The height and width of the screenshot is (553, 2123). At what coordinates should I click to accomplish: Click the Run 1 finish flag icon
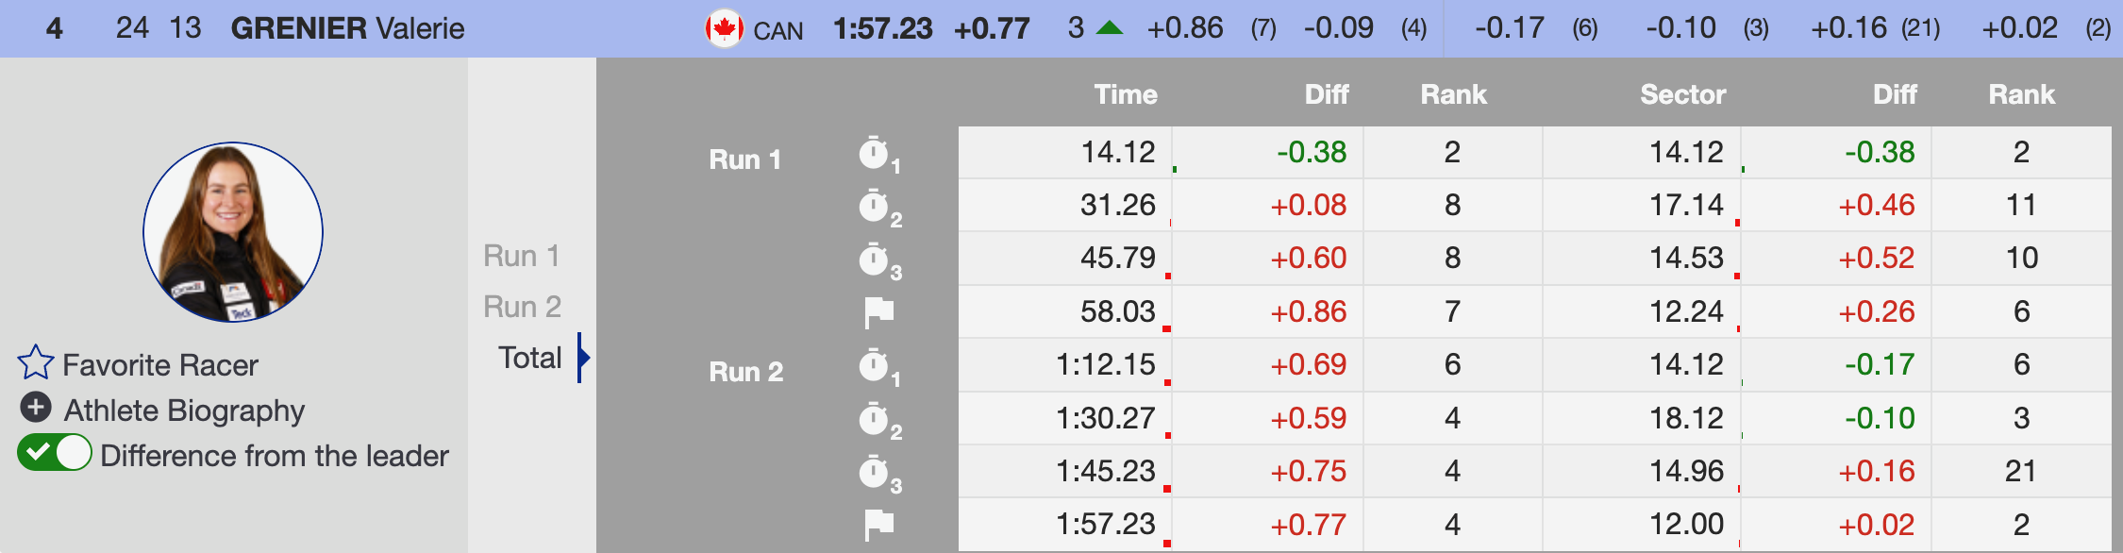tap(878, 311)
